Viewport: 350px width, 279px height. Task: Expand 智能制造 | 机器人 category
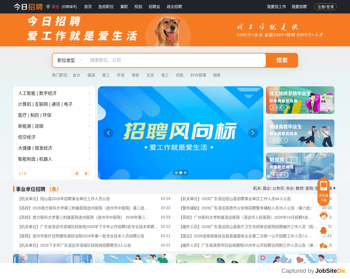54,159
